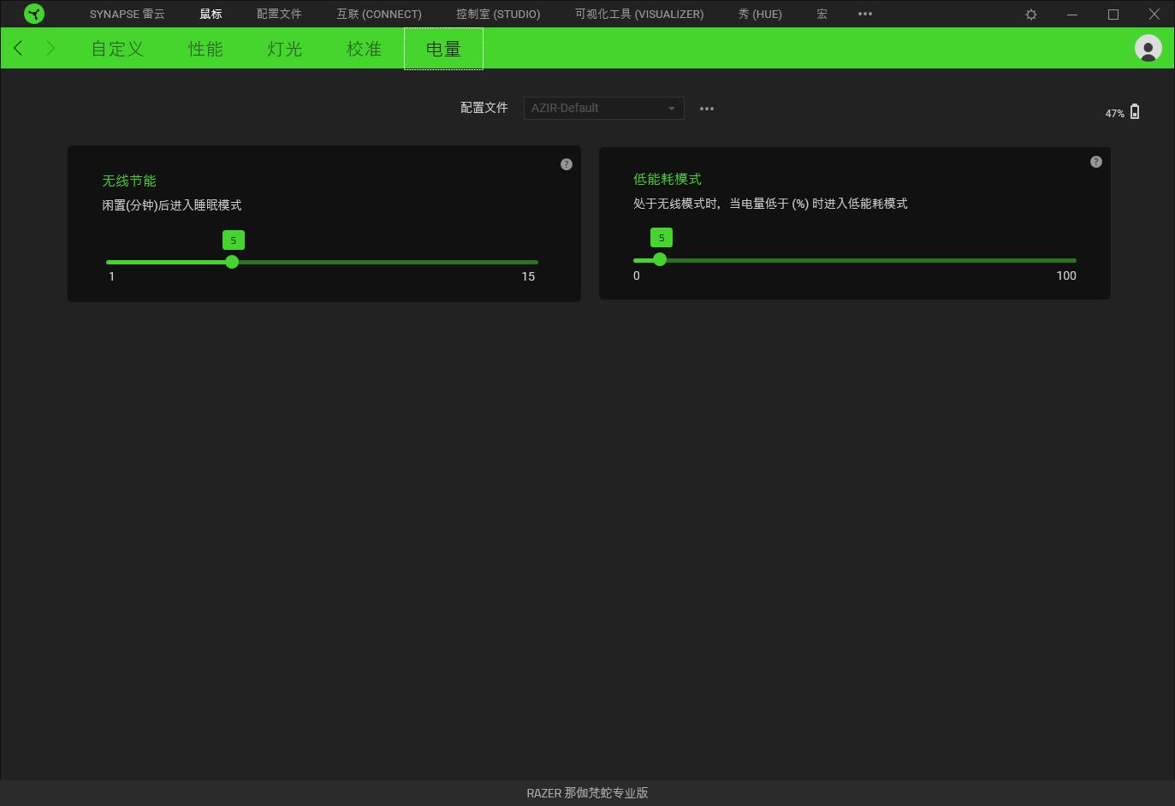
Task: Click the RAZER 那伽梵蛇专业版 device name
Action: click(587, 793)
